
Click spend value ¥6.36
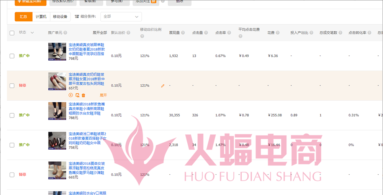click(273, 56)
